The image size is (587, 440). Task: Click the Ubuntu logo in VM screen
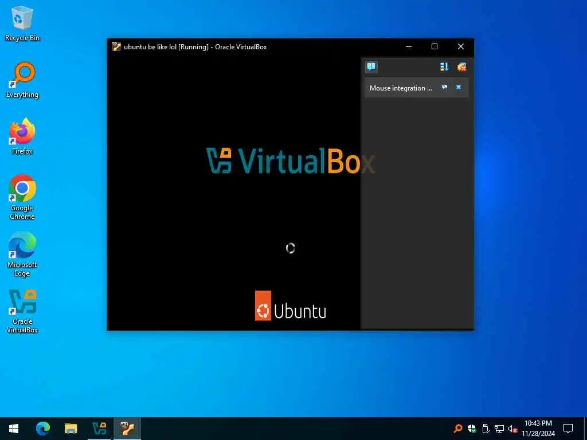[x=291, y=306]
